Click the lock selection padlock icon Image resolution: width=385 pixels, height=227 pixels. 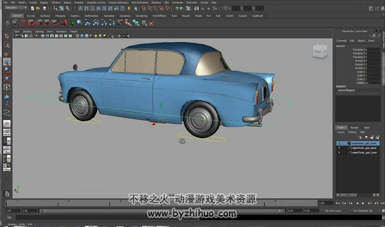tap(129, 9)
